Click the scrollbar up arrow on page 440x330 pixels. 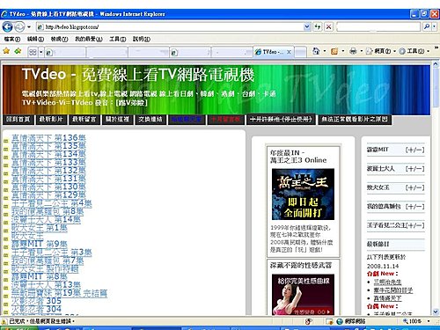pos(436,63)
